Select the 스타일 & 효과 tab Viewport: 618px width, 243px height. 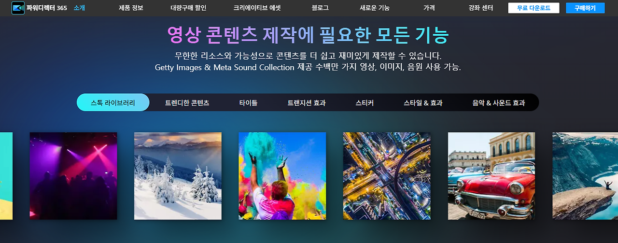click(x=423, y=103)
